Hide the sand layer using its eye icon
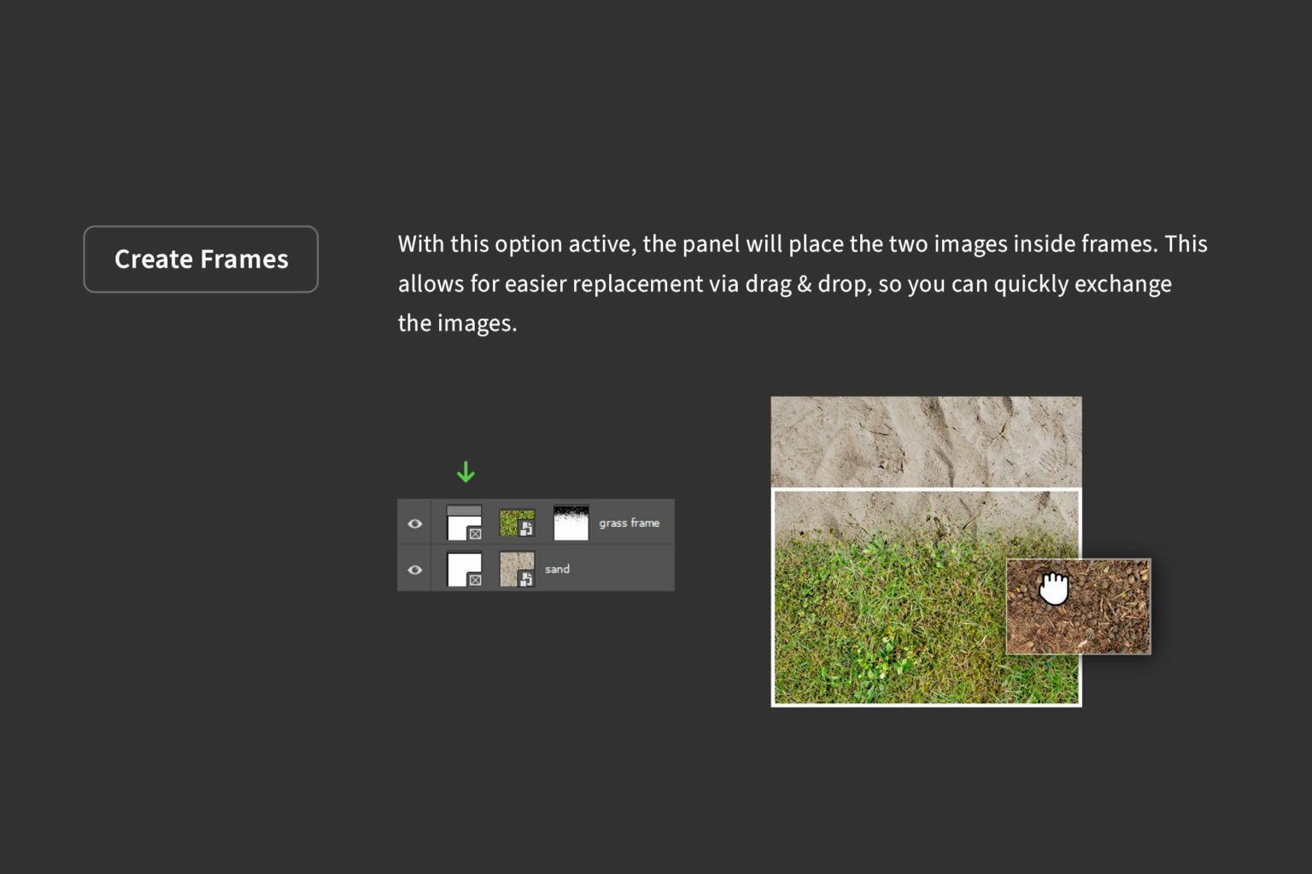1312x874 pixels. [x=415, y=568]
